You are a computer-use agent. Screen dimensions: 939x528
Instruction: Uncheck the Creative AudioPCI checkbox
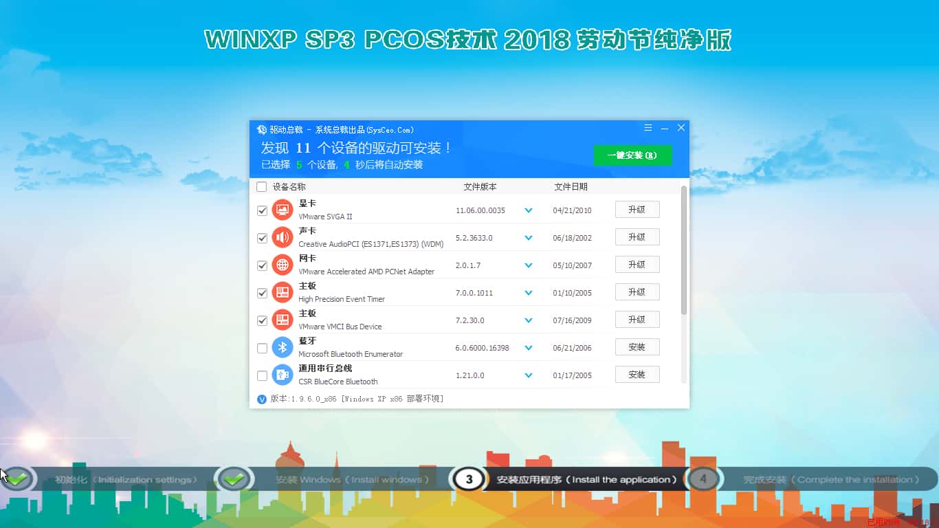click(262, 238)
